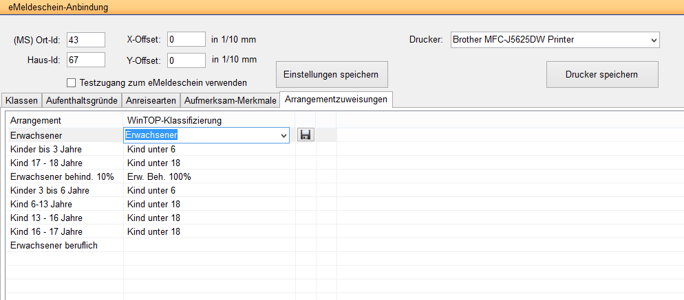Click the floppy disk save icon

306,135
